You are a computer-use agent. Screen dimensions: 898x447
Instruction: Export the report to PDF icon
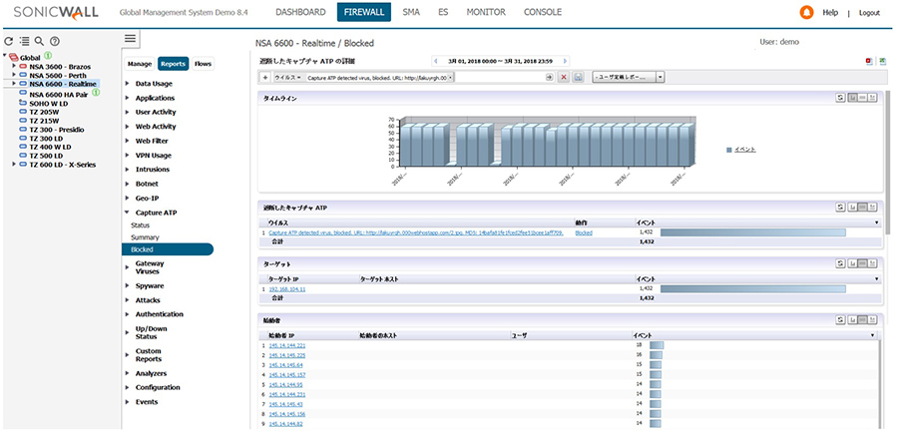pyautogui.click(x=869, y=61)
